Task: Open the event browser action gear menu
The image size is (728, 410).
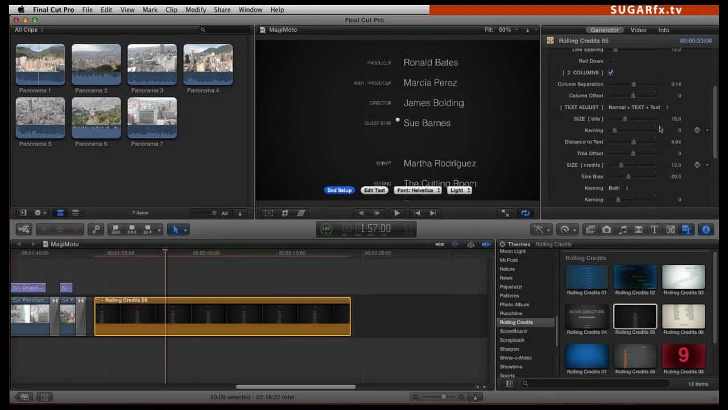Action: coord(40,213)
